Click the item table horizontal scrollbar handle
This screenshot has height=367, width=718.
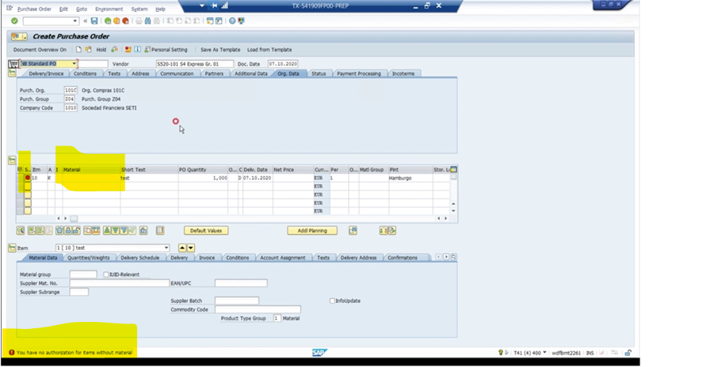[x=74, y=219]
